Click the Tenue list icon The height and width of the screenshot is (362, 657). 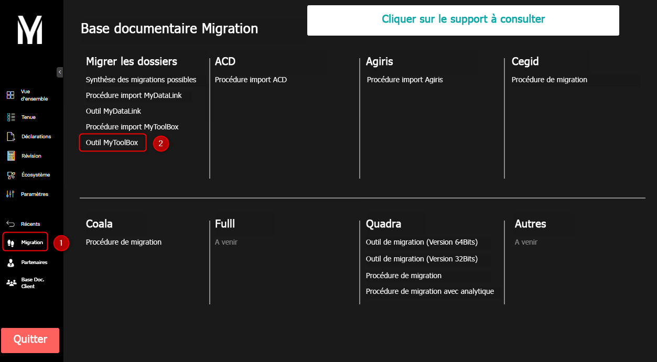coord(10,117)
